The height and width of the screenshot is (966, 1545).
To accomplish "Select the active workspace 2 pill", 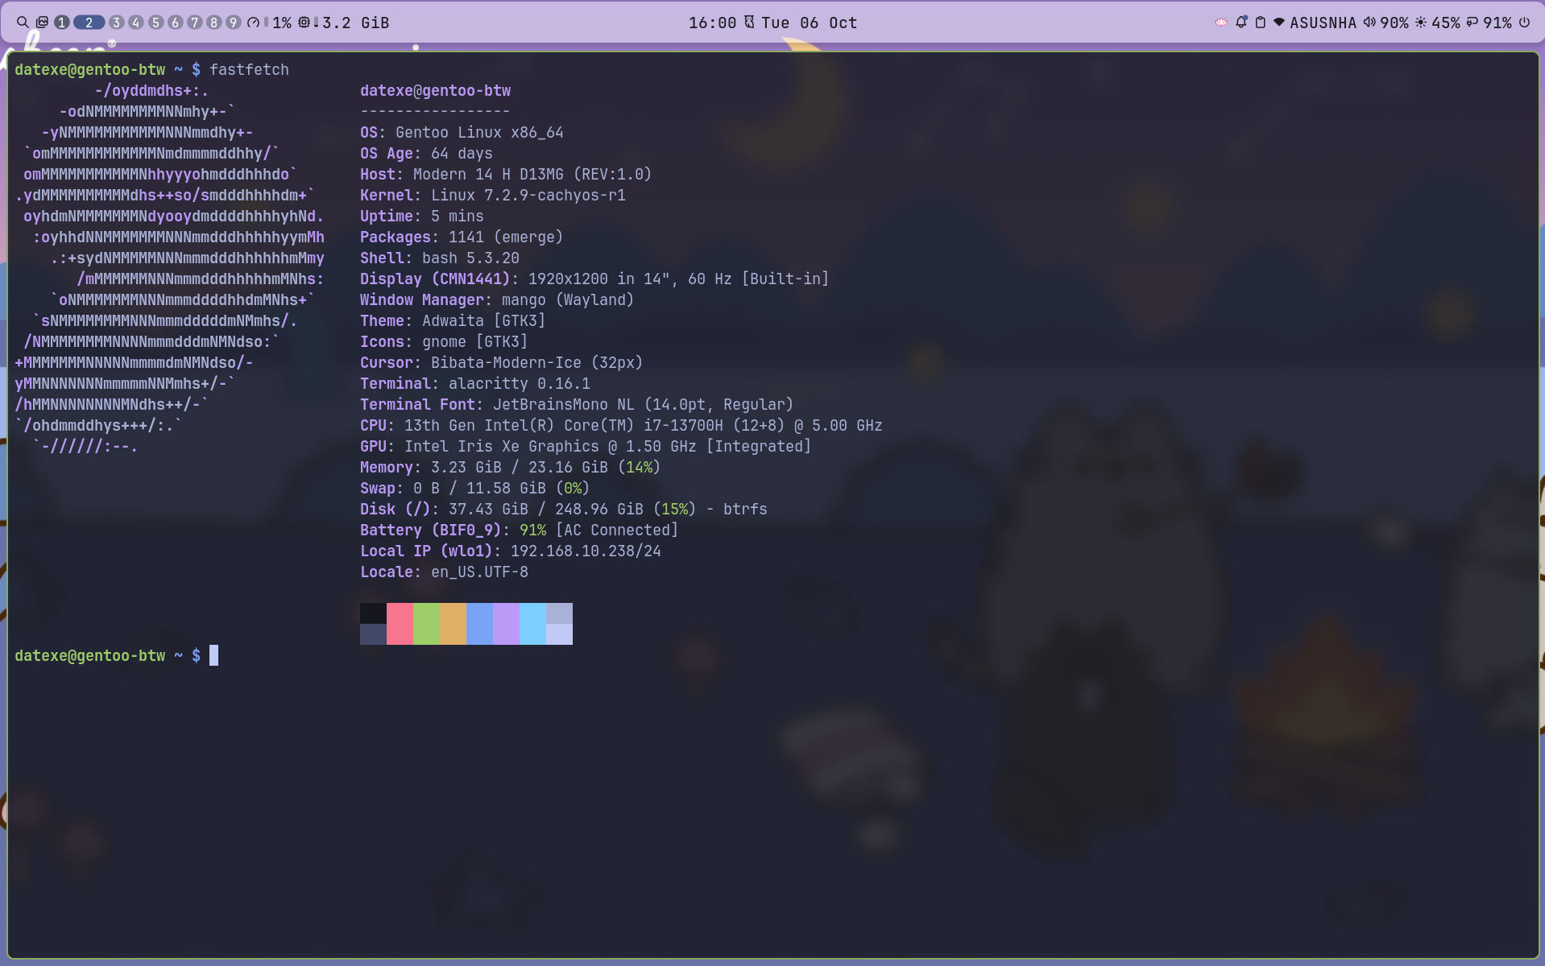I will pyautogui.click(x=89, y=23).
